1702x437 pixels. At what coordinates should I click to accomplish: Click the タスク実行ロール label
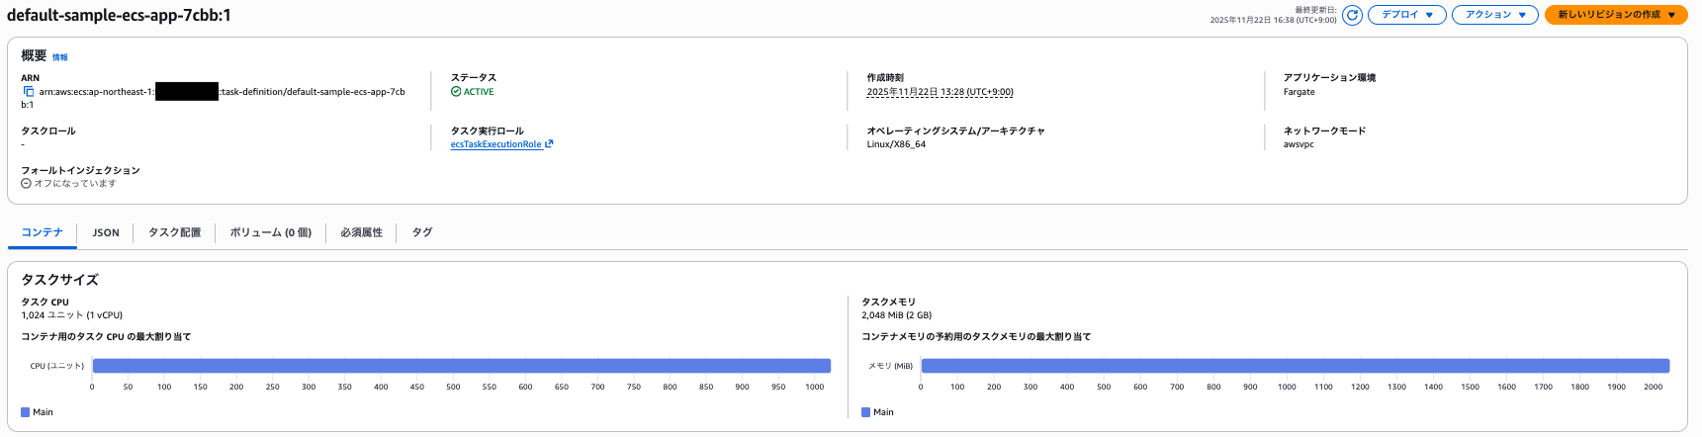pos(488,131)
